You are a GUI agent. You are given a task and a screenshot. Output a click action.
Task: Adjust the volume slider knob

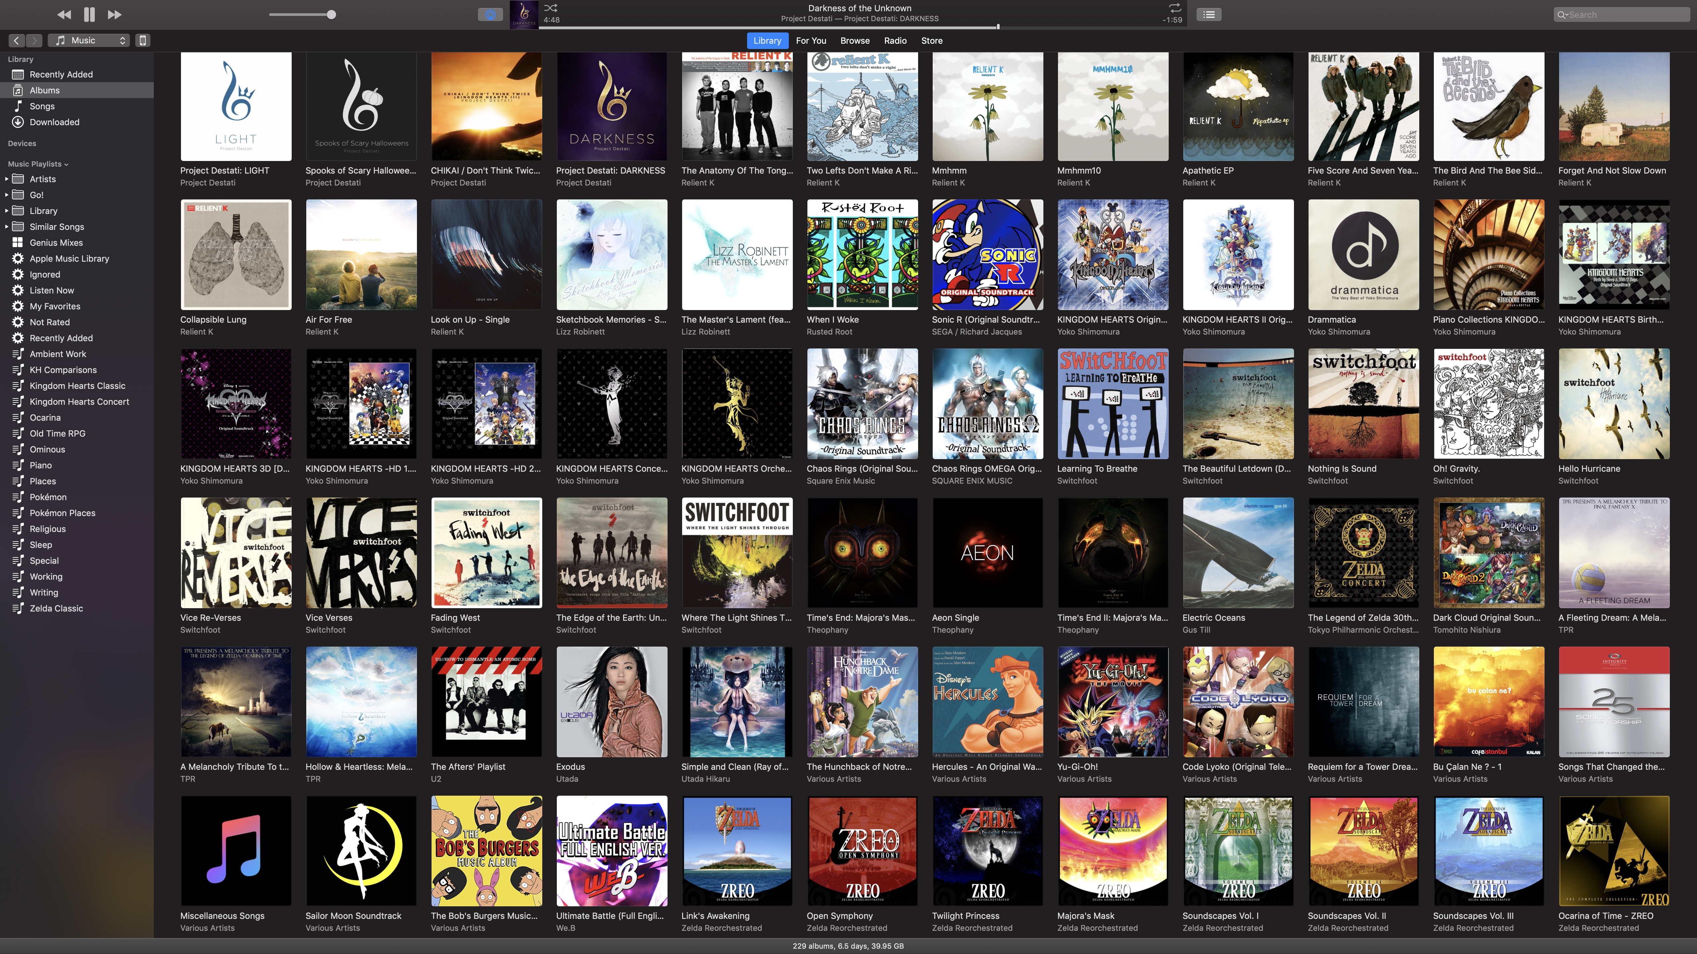[x=331, y=15]
